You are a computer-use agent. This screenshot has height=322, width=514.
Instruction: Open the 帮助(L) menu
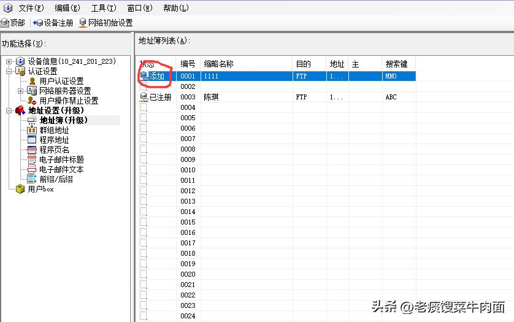click(x=175, y=8)
